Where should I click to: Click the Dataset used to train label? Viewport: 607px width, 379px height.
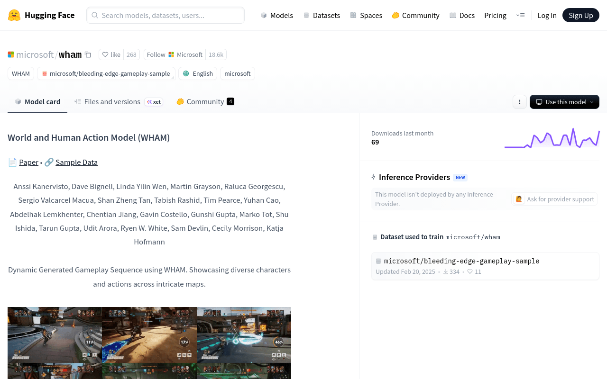point(412,237)
